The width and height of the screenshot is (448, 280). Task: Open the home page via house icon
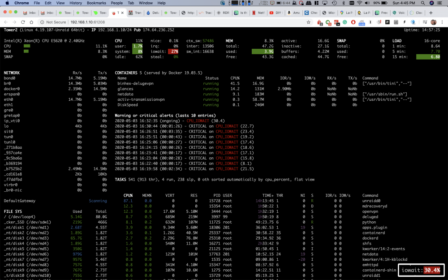31,22
